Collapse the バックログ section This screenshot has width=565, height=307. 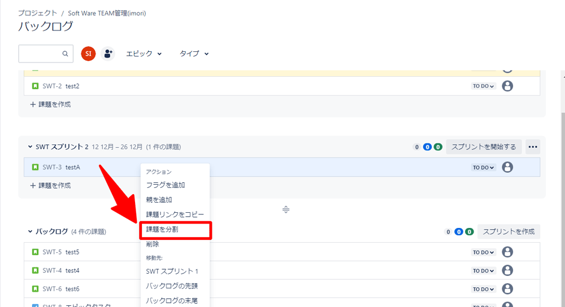pos(30,231)
